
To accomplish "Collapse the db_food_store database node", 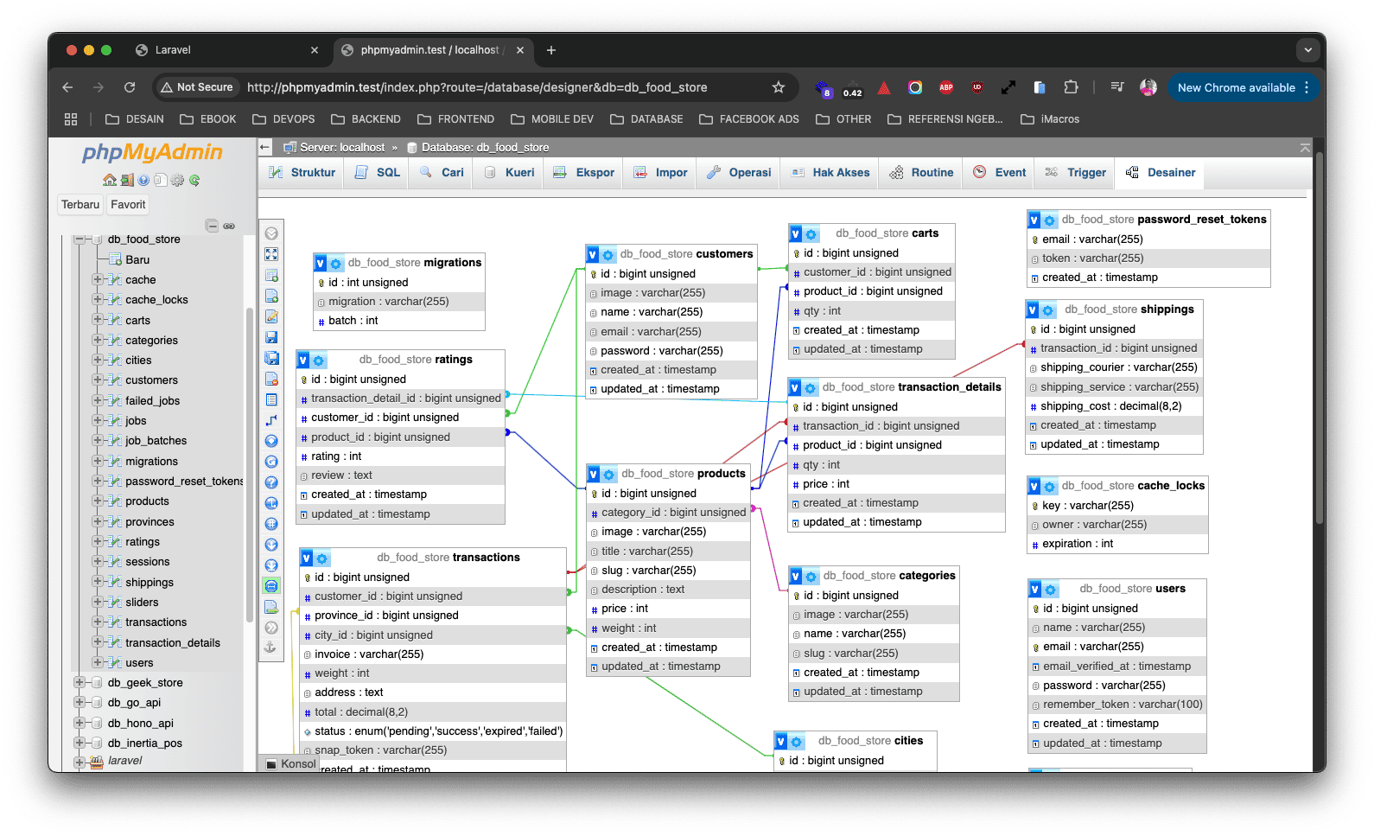I will pyautogui.click(x=80, y=239).
